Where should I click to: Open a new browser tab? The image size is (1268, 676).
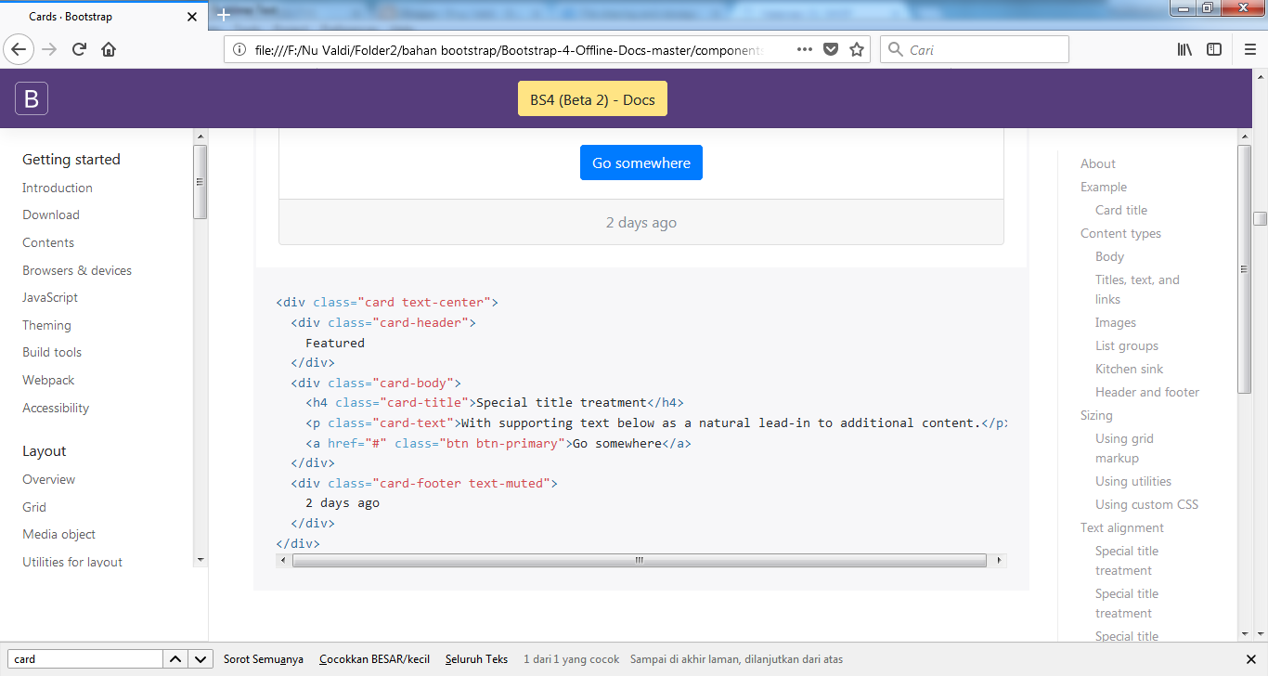coord(223,15)
